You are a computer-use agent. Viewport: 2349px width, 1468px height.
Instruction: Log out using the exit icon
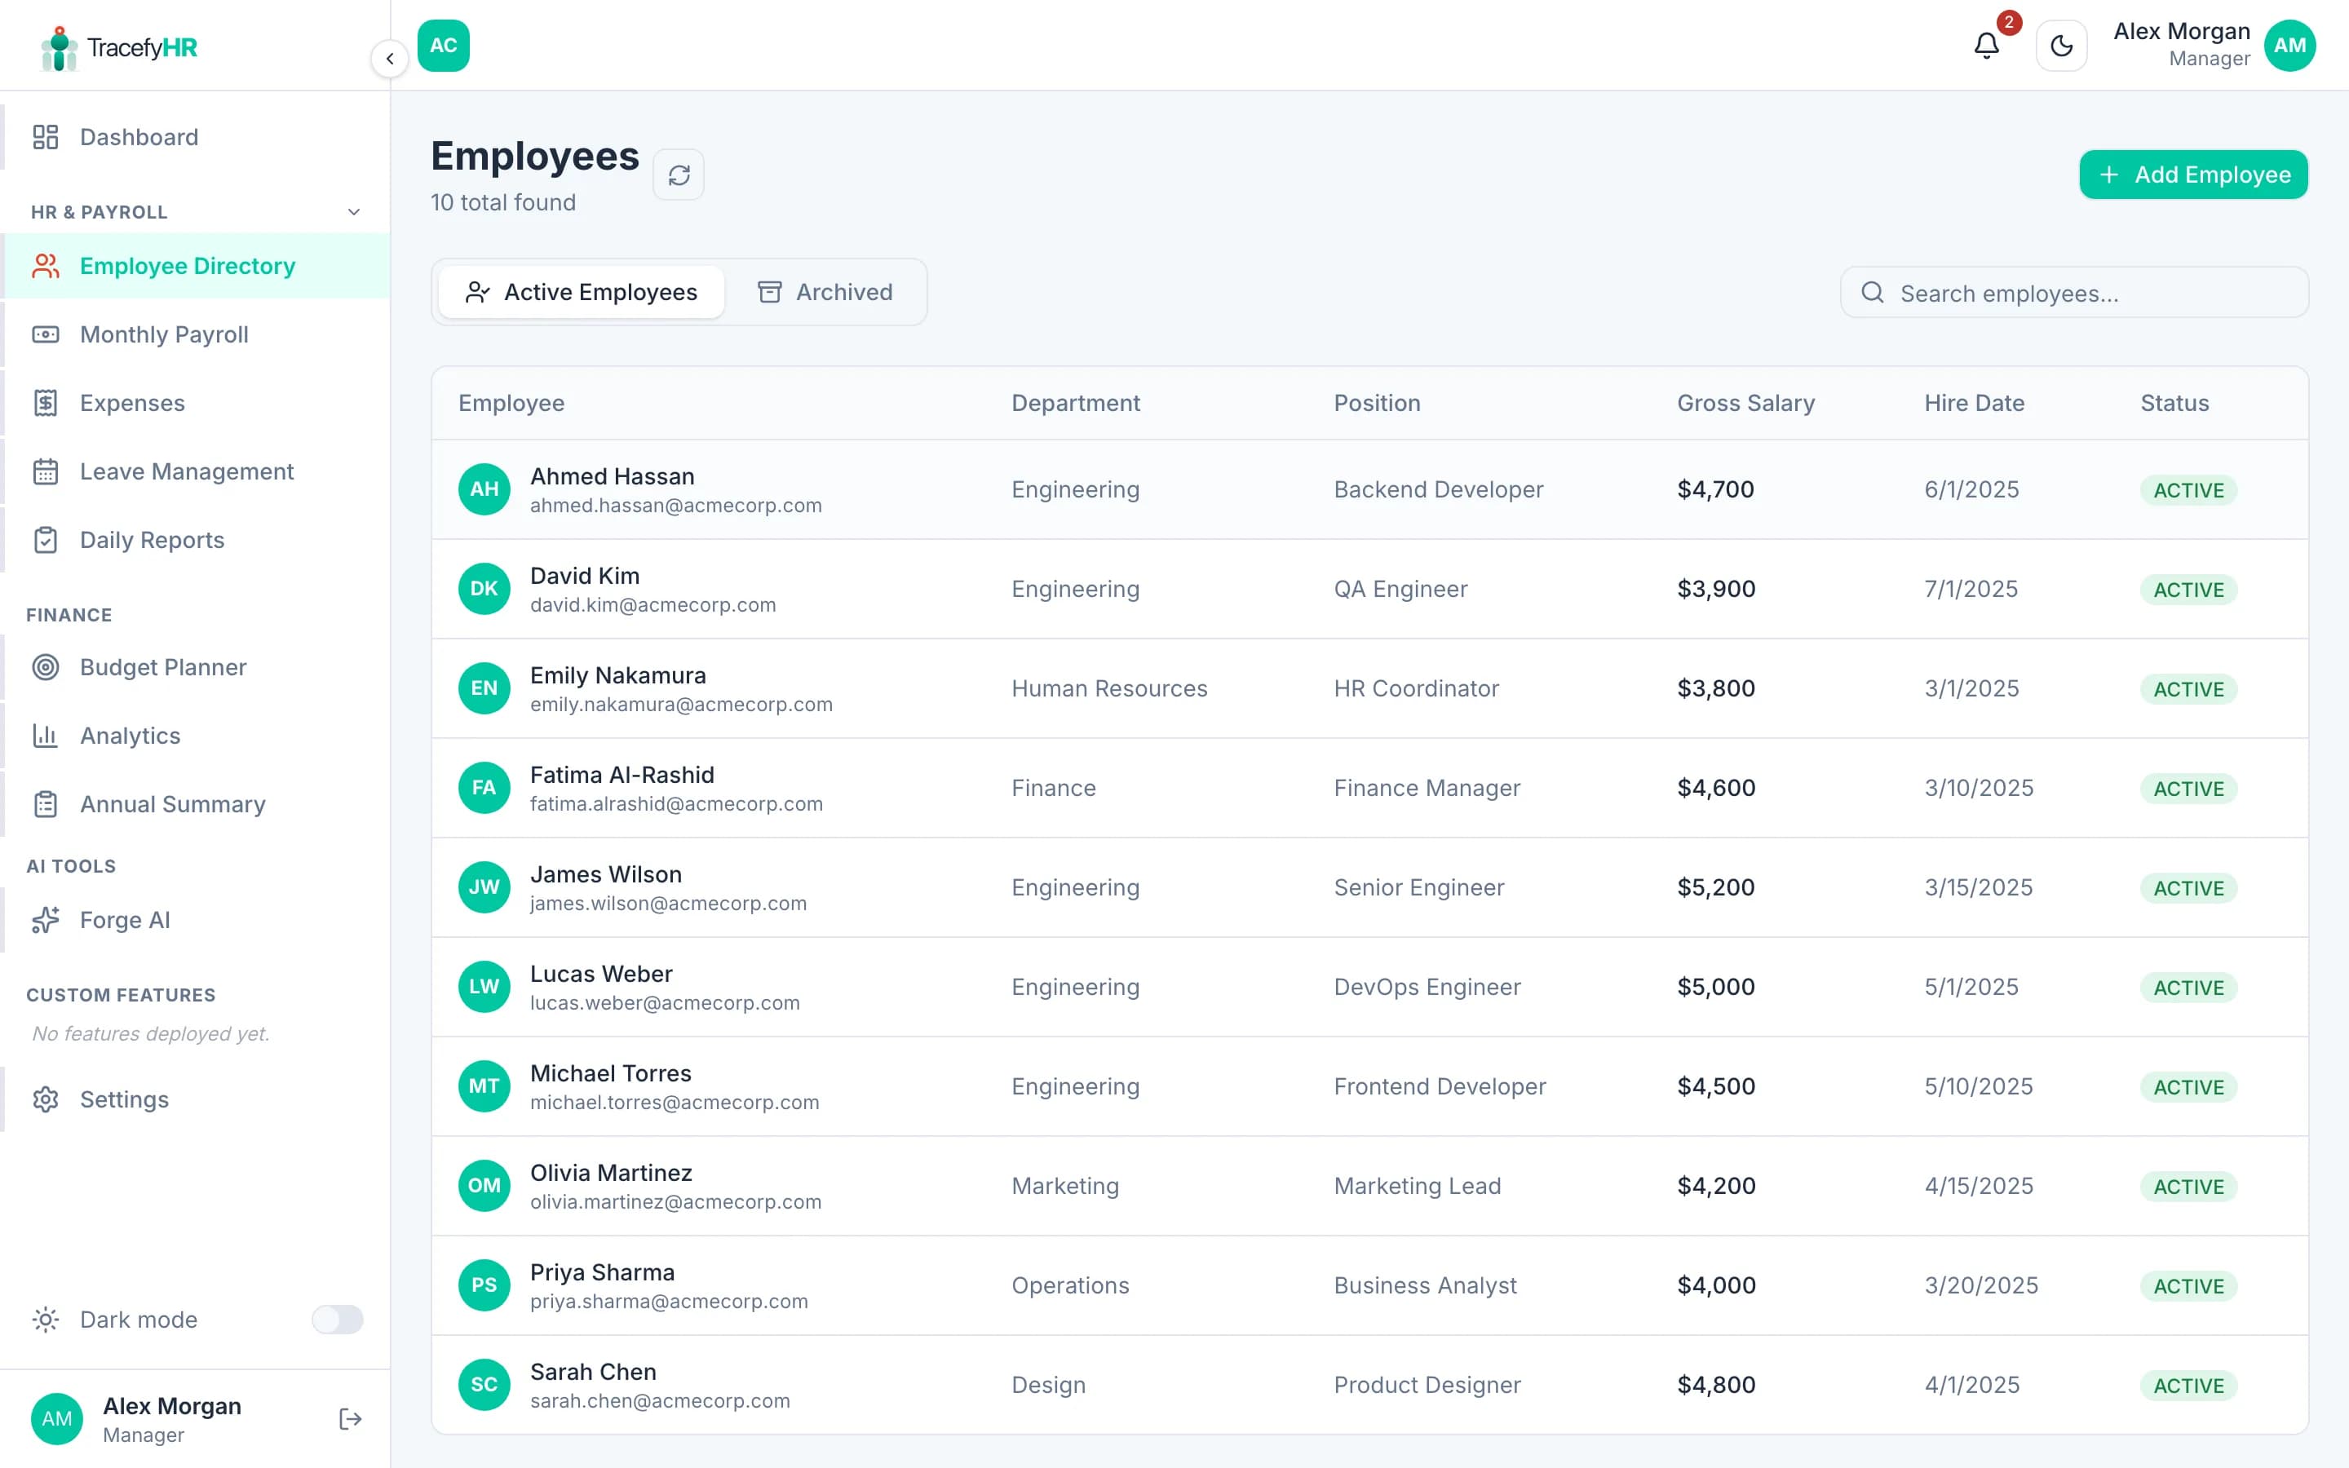349,1418
